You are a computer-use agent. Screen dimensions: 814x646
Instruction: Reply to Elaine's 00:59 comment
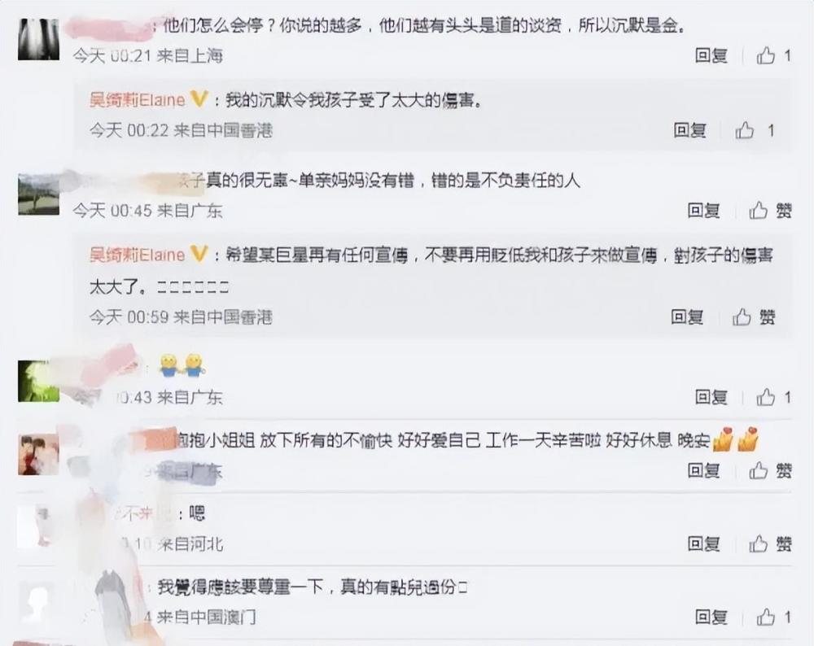687,316
